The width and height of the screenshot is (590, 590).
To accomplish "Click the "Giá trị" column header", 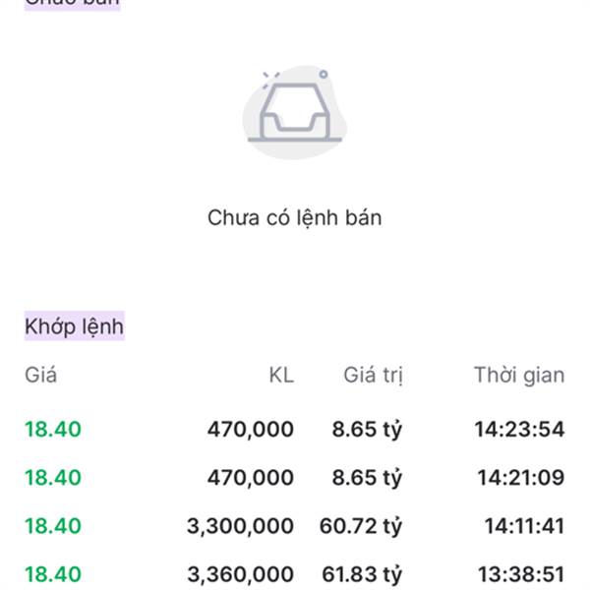I will click(373, 375).
